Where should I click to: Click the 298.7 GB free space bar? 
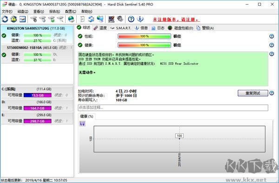click(x=38, y=121)
